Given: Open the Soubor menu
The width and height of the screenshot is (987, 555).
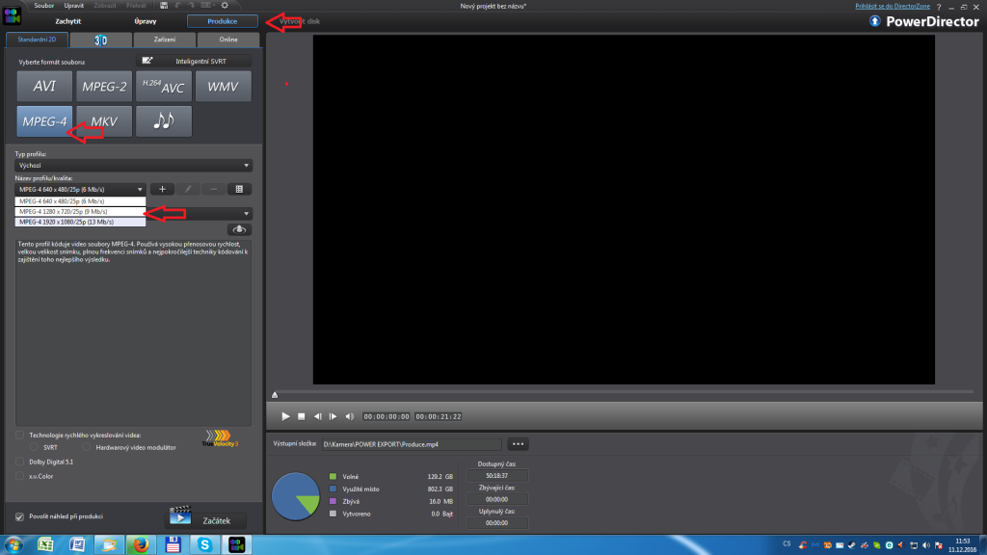Looking at the screenshot, I should (x=43, y=6).
